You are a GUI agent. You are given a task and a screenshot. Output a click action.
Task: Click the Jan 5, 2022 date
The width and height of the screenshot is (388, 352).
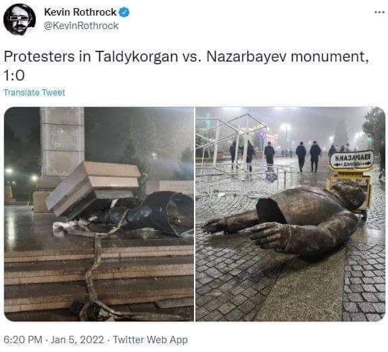click(x=77, y=340)
